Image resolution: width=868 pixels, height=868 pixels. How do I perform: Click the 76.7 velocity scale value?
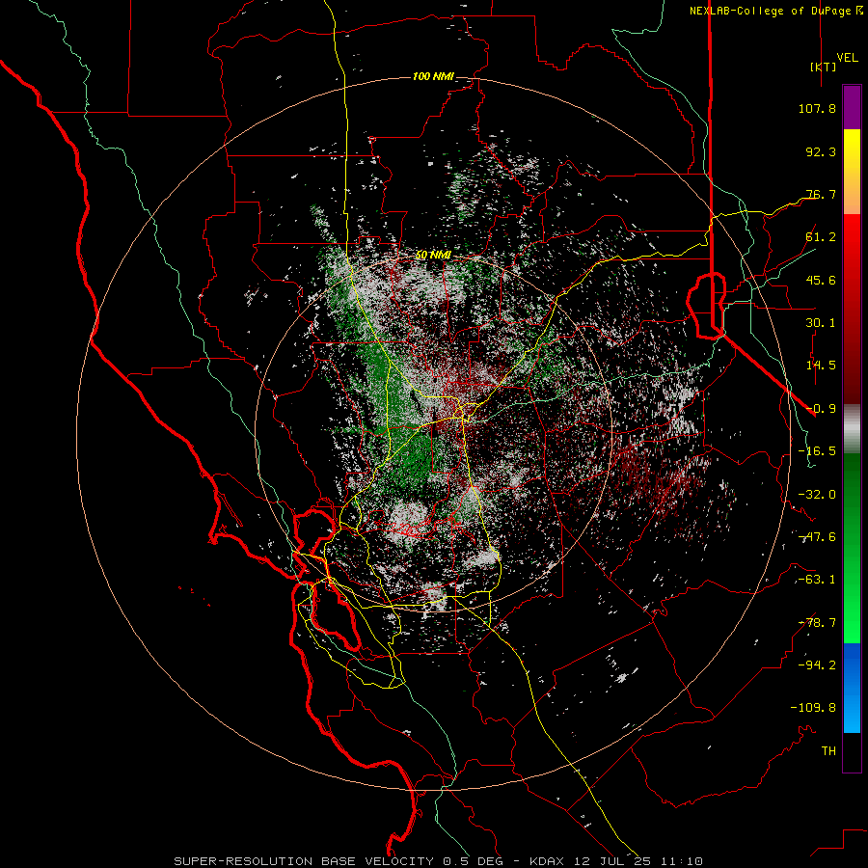(821, 194)
